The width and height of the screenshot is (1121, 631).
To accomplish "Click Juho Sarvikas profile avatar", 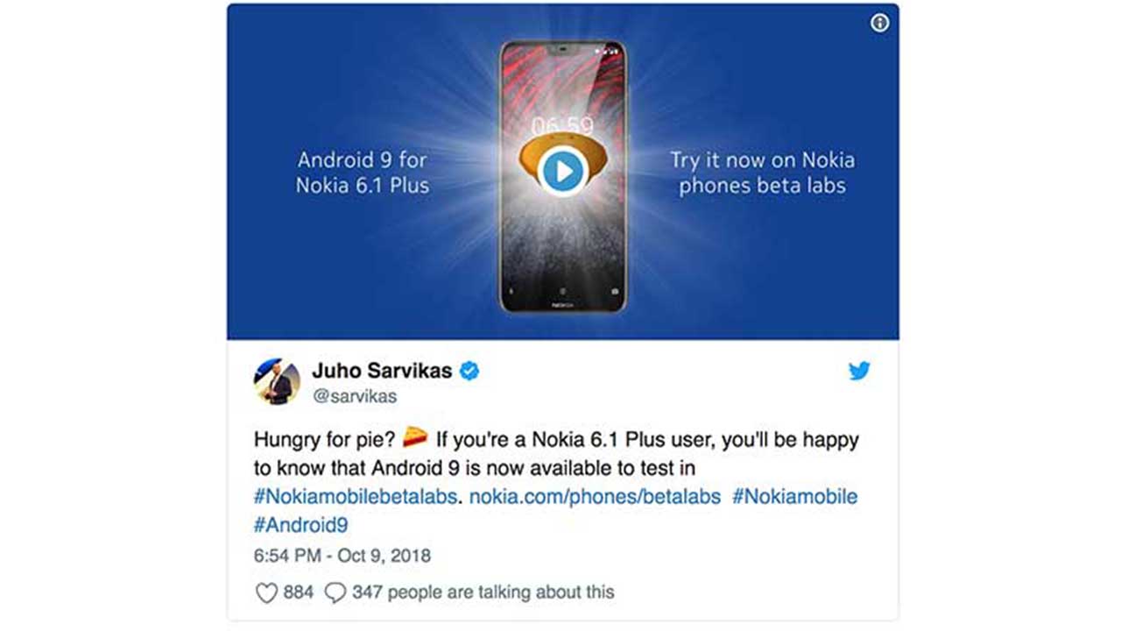I will tap(277, 382).
